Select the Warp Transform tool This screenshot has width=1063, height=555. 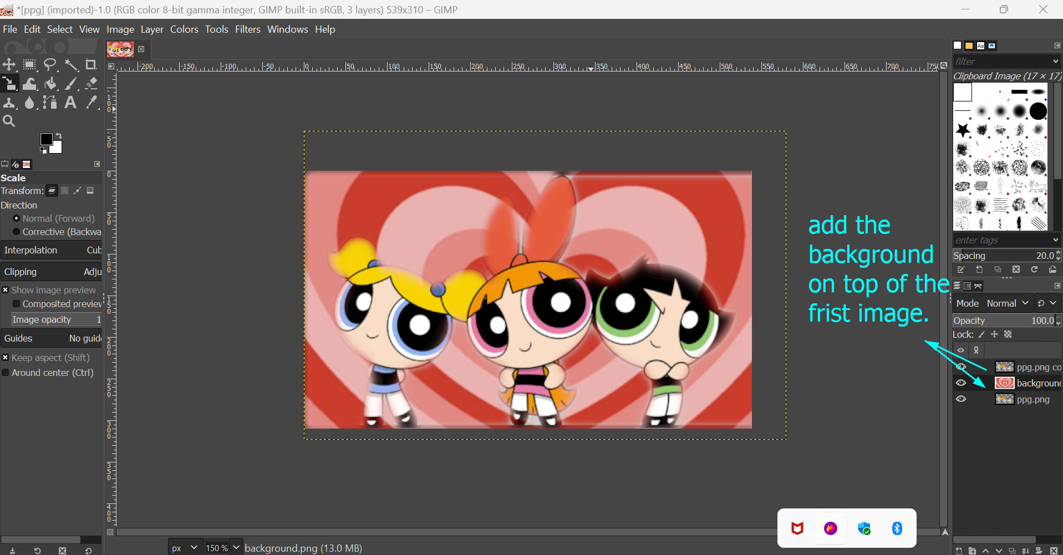tap(30, 84)
